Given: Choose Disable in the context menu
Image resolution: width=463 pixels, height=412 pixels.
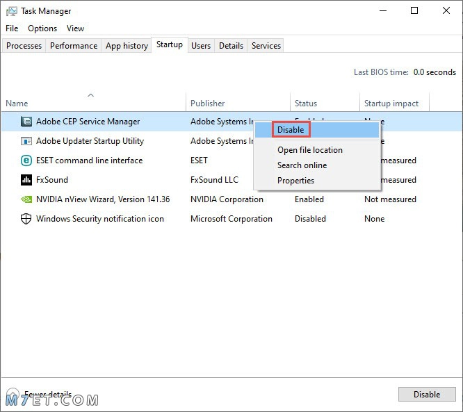Looking at the screenshot, I should [317, 130].
